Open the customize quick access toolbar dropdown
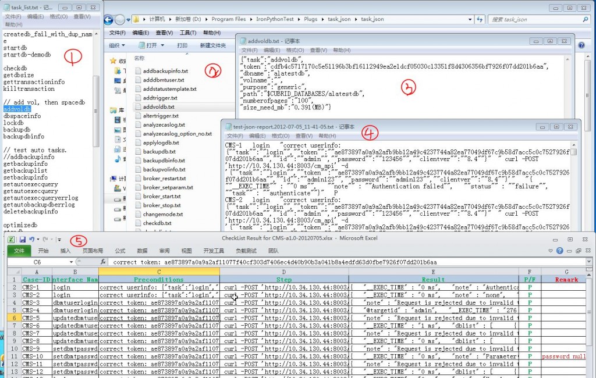The image size is (596, 378). click(59, 240)
